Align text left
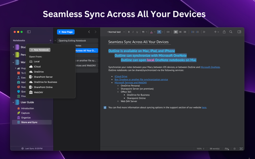Image resolution: width=255 pixels, height=159 pixels. point(176,32)
